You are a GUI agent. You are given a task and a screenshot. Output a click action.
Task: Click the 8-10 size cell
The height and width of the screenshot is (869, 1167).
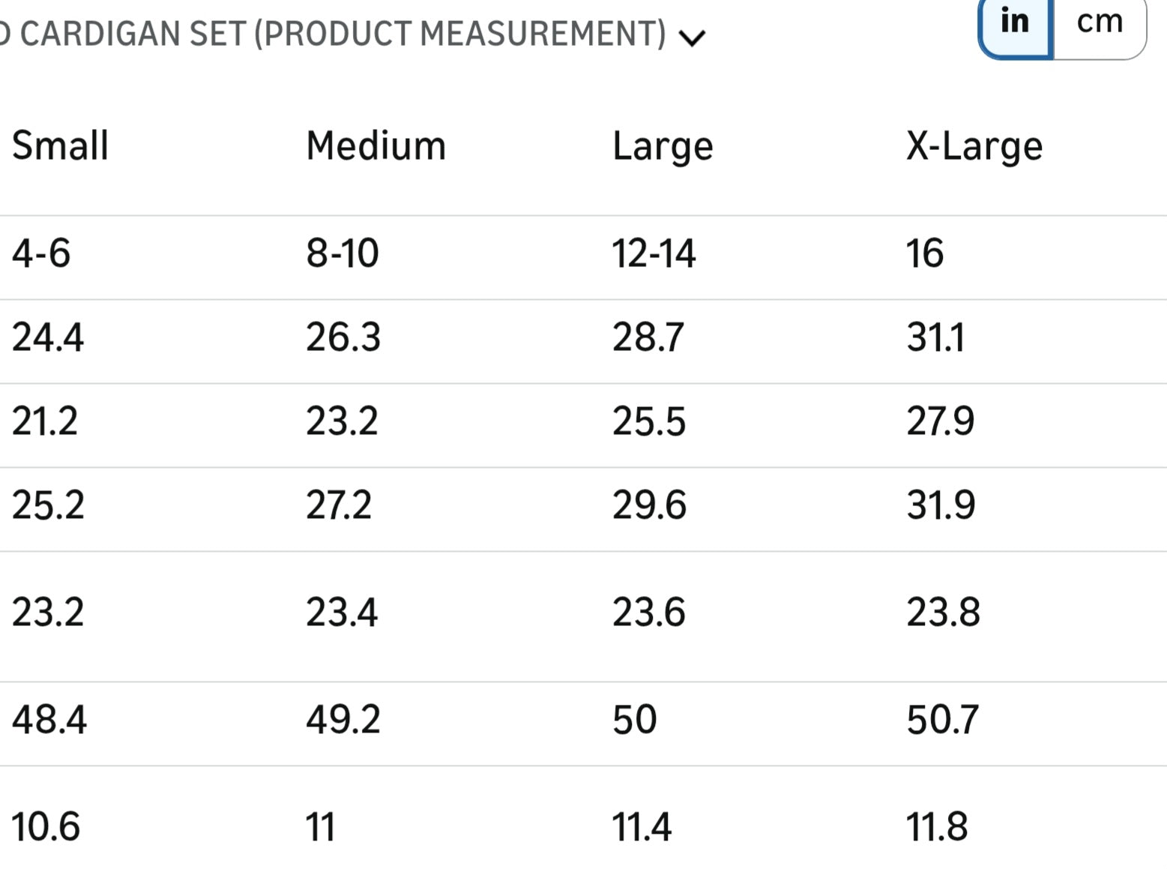point(343,253)
